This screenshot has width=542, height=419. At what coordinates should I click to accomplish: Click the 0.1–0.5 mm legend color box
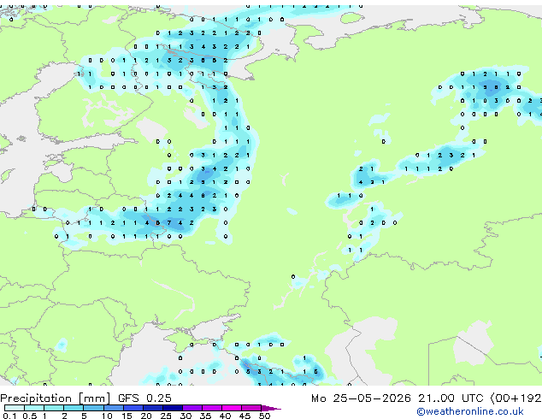pyautogui.click(x=15, y=408)
